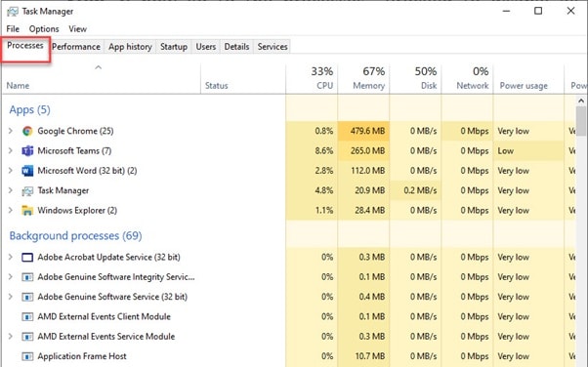The height and width of the screenshot is (367, 588).
Task: Click the Apps (5) group heading
Action: (x=29, y=110)
